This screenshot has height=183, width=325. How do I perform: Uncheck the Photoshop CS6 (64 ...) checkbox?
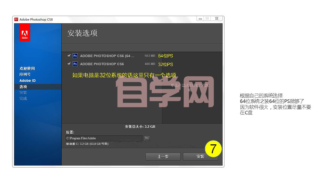click(x=69, y=56)
